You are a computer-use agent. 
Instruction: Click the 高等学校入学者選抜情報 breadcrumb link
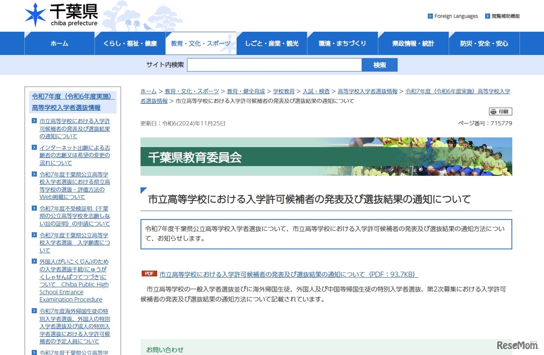pyautogui.click(x=368, y=91)
